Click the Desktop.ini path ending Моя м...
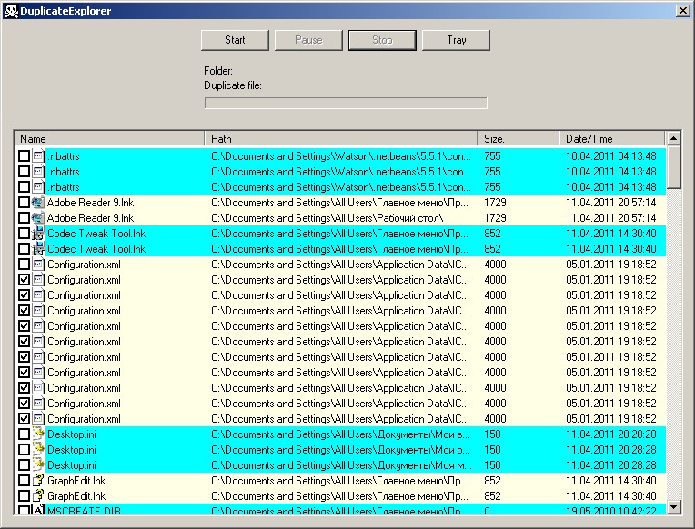The image size is (695, 529). pos(341,465)
